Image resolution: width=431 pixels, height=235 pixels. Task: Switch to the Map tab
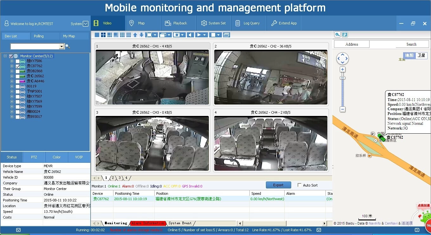(x=143, y=23)
